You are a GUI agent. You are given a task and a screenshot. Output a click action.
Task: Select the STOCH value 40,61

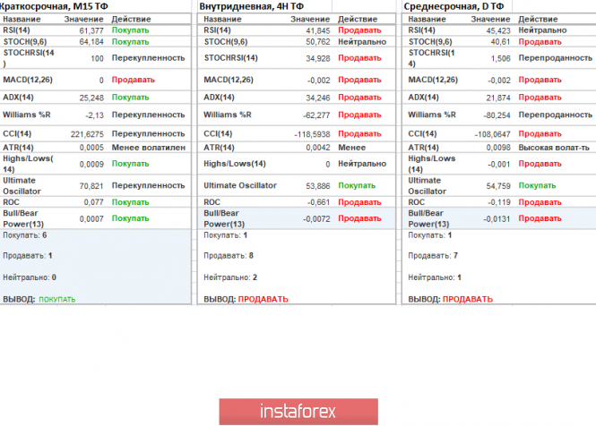click(500, 42)
